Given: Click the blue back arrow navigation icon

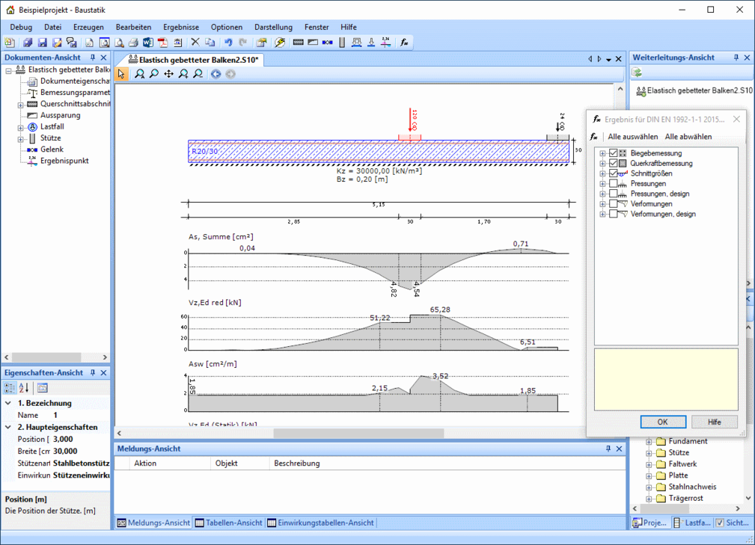Looking at the screenshot, I should pos(216,74).
